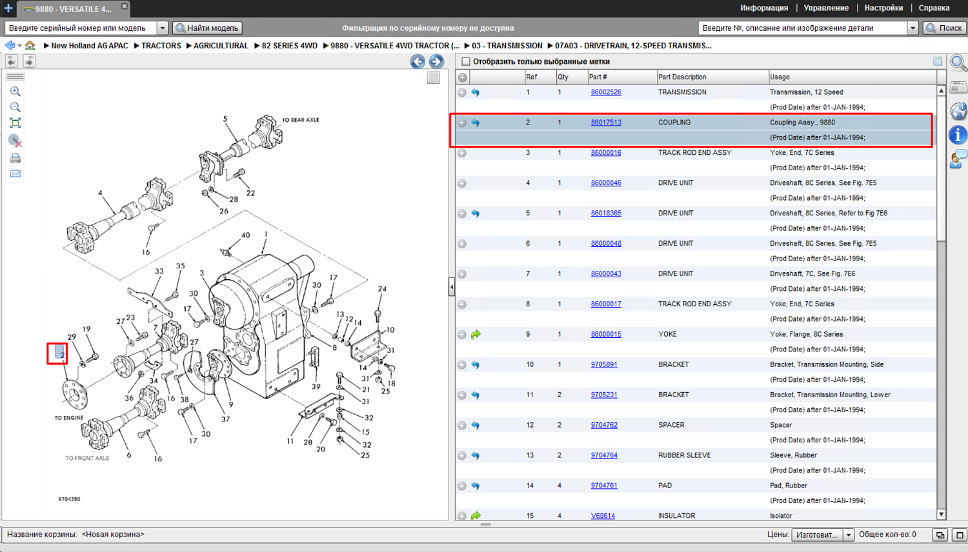This screenshot has height=552, width=968.
Task: Expand the New Holland AG APAC breadcrumb
Action: (46, 46)
